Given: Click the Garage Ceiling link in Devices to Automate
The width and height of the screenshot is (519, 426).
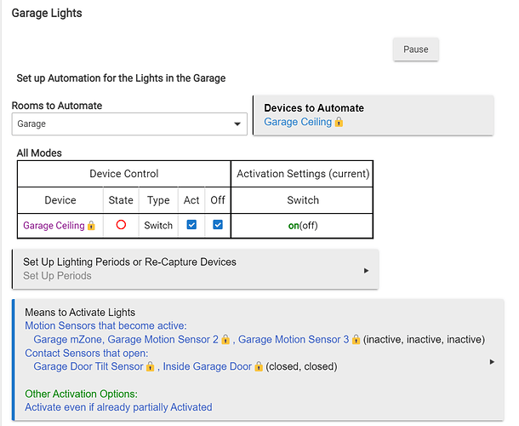Looking at the screenshot, I should click(x=297, y=122).
